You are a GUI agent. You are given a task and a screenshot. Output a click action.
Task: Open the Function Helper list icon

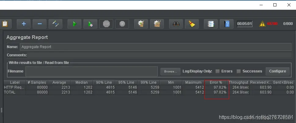tap(211, 24)
